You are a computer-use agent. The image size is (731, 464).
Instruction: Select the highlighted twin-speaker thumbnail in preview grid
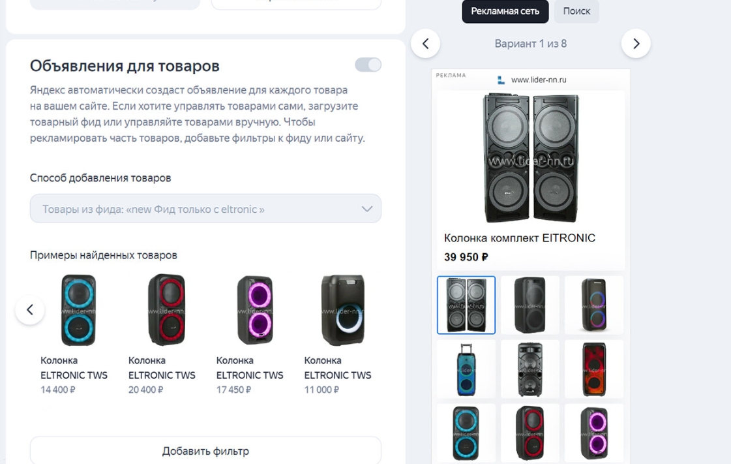[466, 305]
